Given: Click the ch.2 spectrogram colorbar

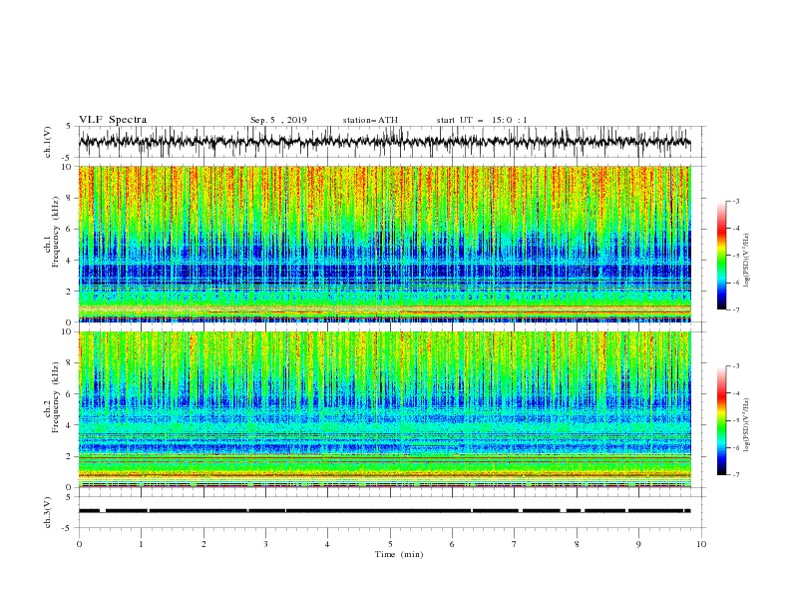Looking at the screenshot, I should (x=721, y=420).
